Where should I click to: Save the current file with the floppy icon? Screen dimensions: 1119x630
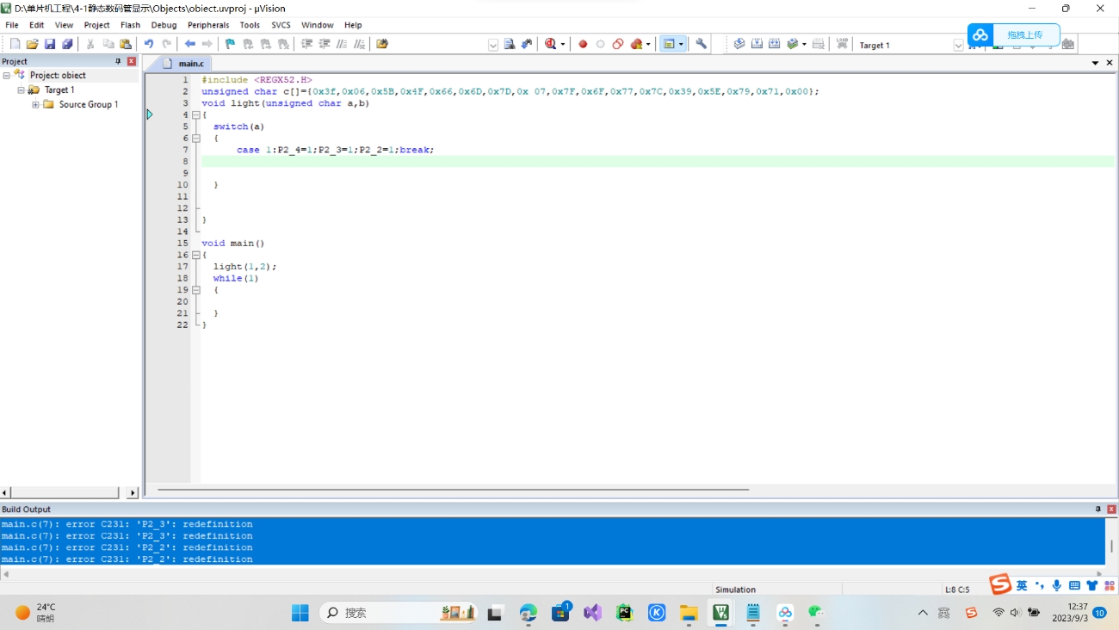coord(49,44)
